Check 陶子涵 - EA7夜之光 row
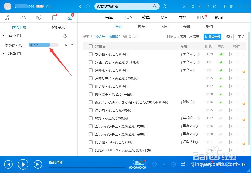 [91, 142]
